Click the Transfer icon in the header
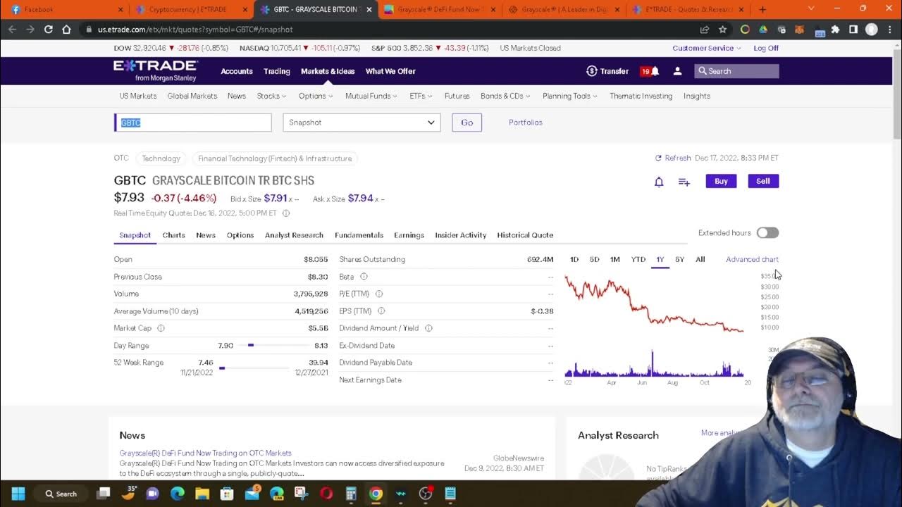This screenshot has height=507, width=902. click(x=592, y=71)
